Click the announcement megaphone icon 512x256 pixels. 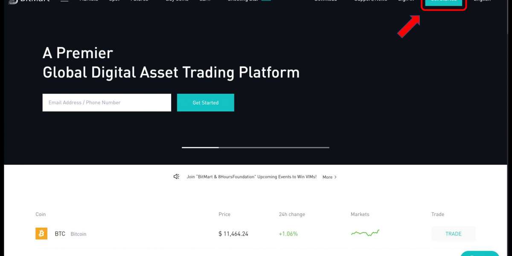176,176
